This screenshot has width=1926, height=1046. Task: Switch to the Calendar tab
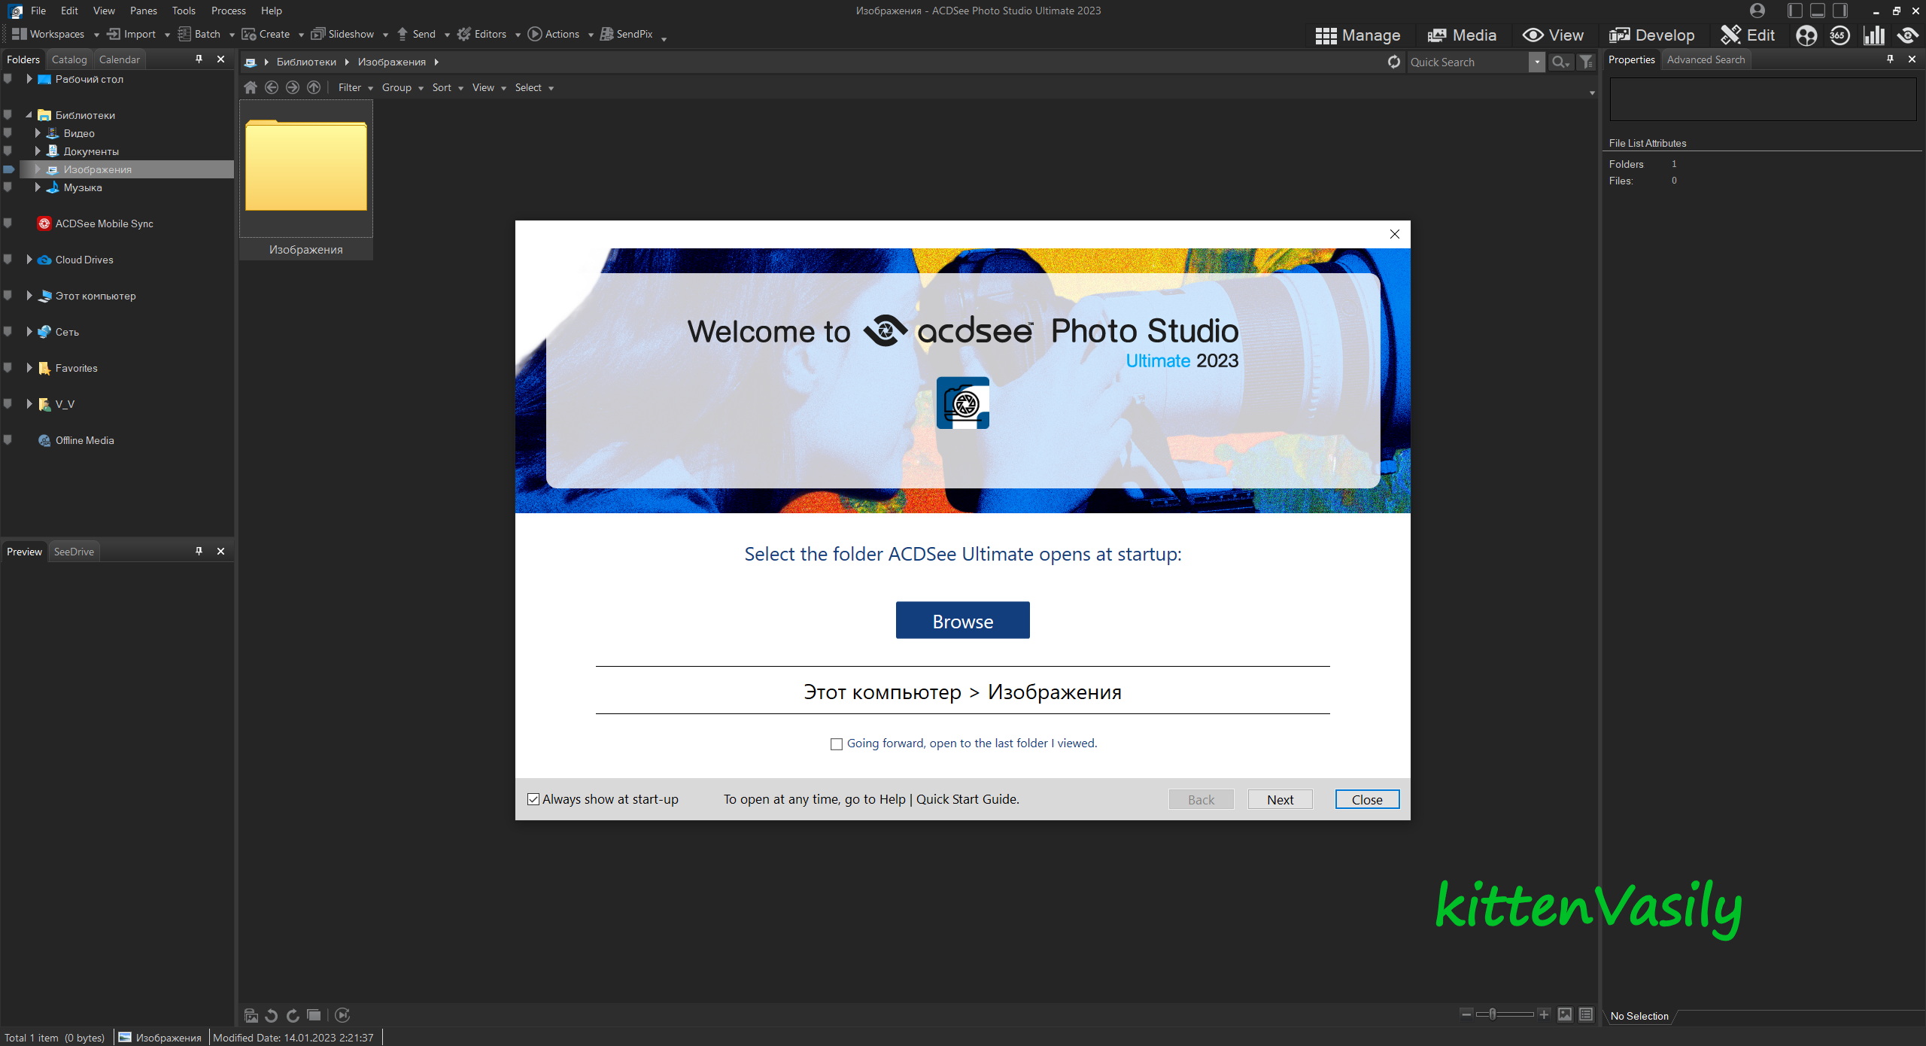click(120, 59)
